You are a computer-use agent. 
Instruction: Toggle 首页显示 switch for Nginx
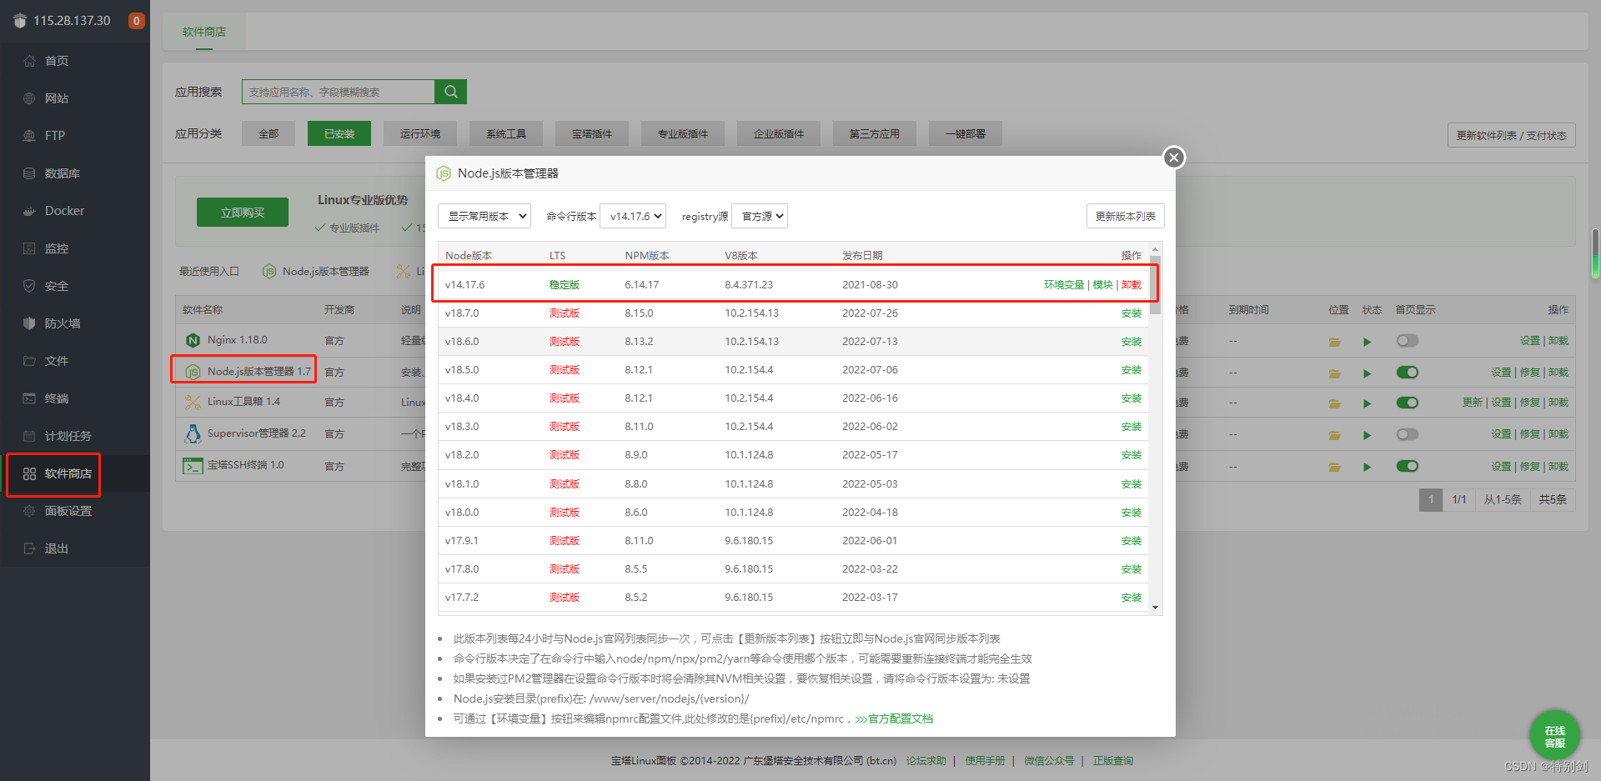1408,341
